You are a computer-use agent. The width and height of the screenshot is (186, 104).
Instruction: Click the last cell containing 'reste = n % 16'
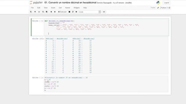[106, 84]
